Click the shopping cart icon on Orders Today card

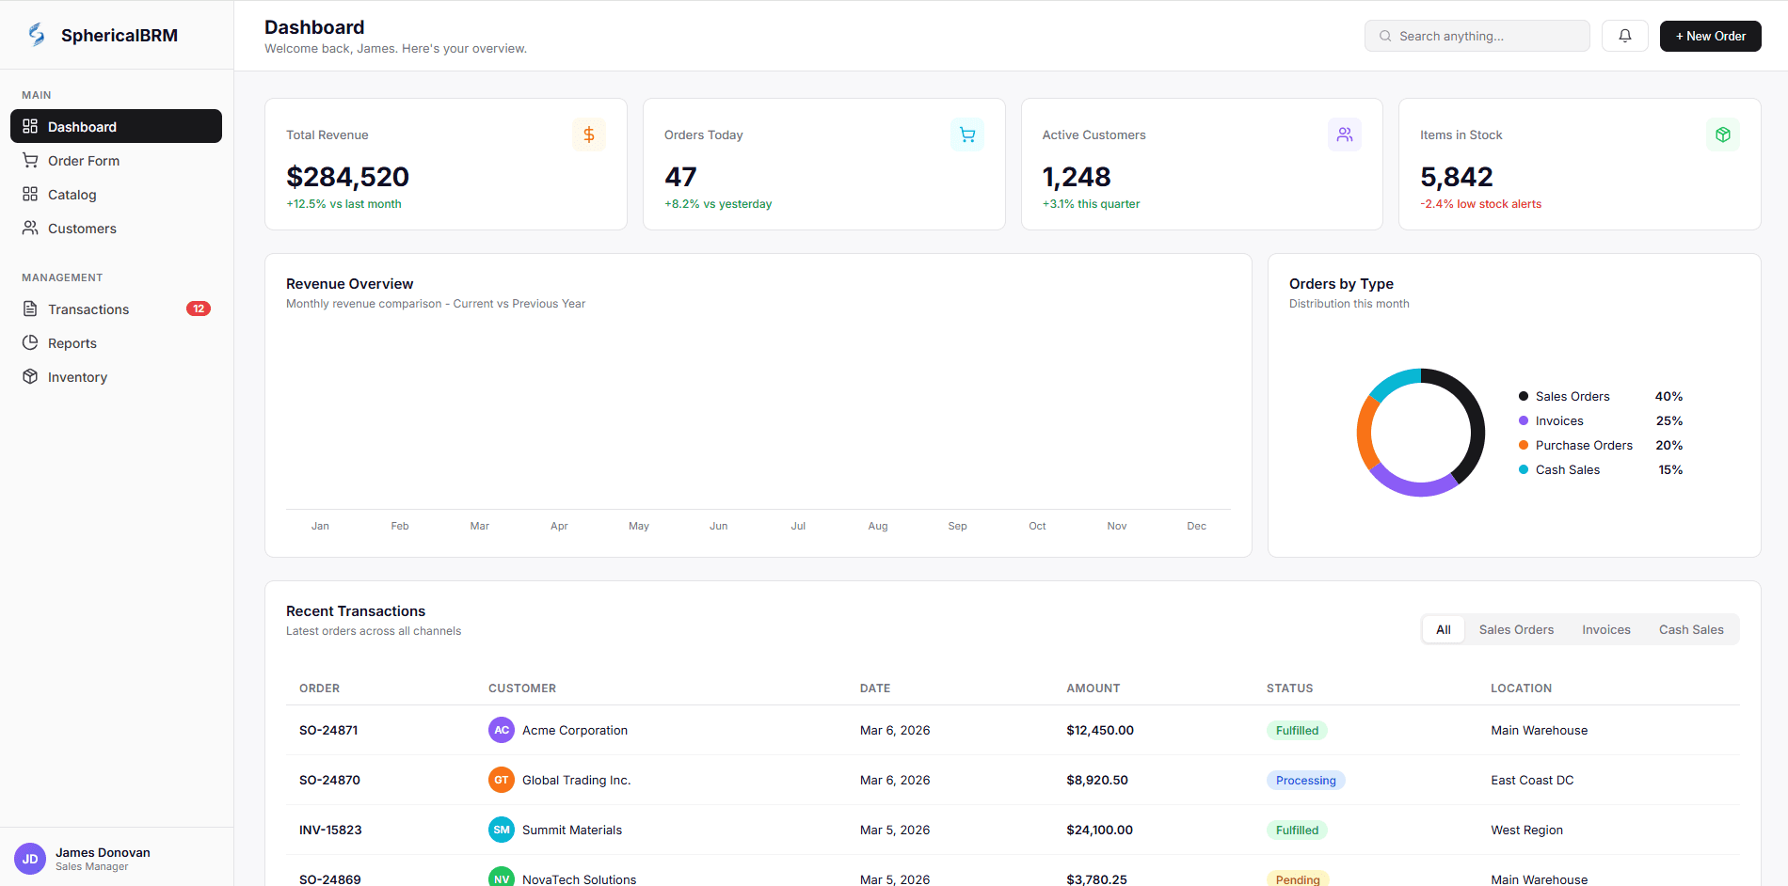(x=966, y=134)
